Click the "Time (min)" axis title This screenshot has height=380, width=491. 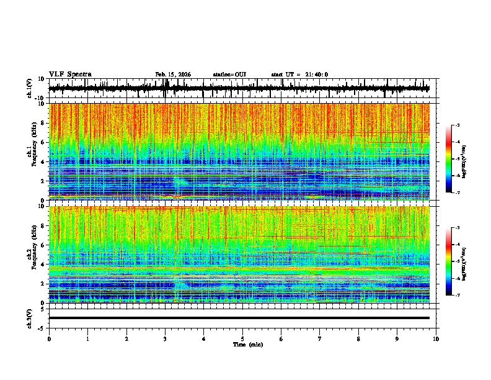click(x=248, y=345)
